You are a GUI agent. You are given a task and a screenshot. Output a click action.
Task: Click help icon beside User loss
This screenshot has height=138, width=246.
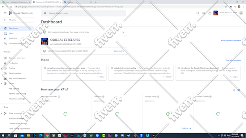(103, 97)
